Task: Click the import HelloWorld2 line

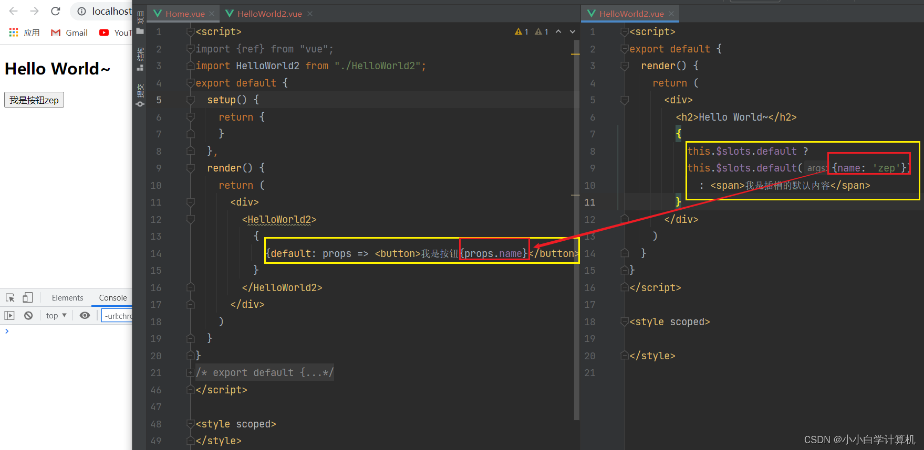Action: point(311,66)
